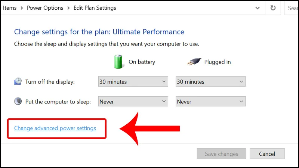The height and width of the screenshot is (168, 299).
Task: Go to Power Options in the breadcrumb
Action: 46,8
